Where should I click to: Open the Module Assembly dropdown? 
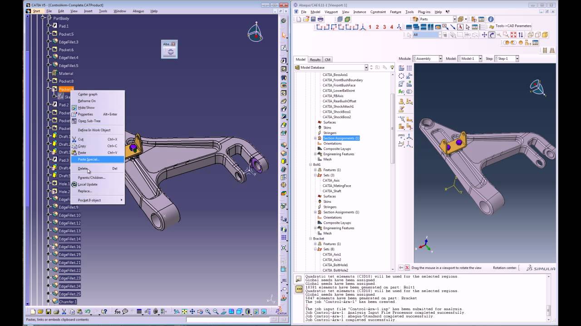[x=440, y=58]
